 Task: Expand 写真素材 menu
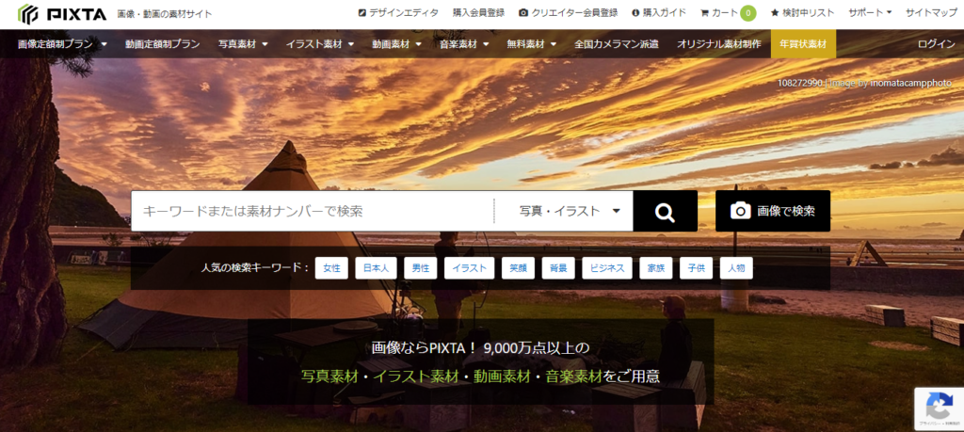click(243, 44)
